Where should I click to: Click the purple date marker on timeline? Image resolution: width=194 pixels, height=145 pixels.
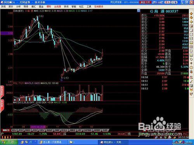pyautogui.click(x=38, y=127)
